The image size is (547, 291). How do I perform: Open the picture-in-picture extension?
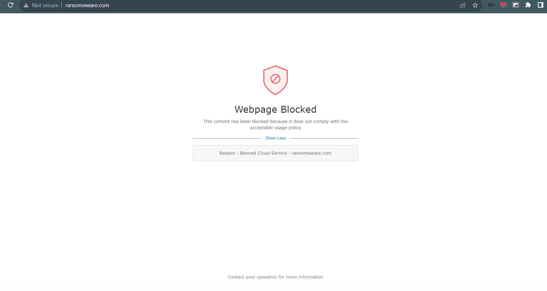click(516, 5)
